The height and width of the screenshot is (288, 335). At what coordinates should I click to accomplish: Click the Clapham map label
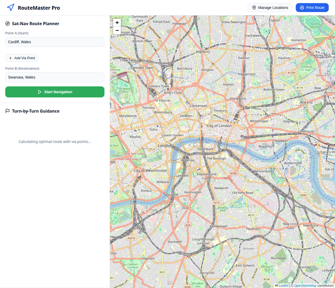(x=148, y=258)
